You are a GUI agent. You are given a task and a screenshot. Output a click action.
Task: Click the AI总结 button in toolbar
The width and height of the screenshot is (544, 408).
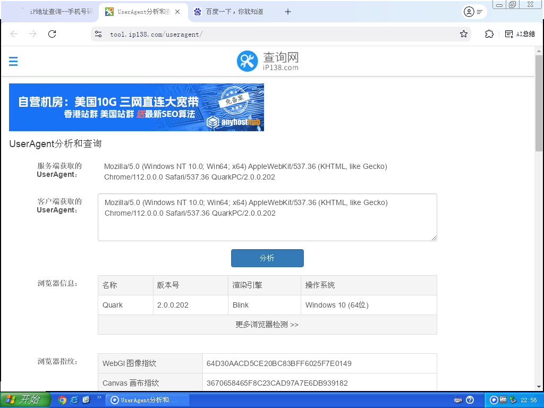(520, 34)
